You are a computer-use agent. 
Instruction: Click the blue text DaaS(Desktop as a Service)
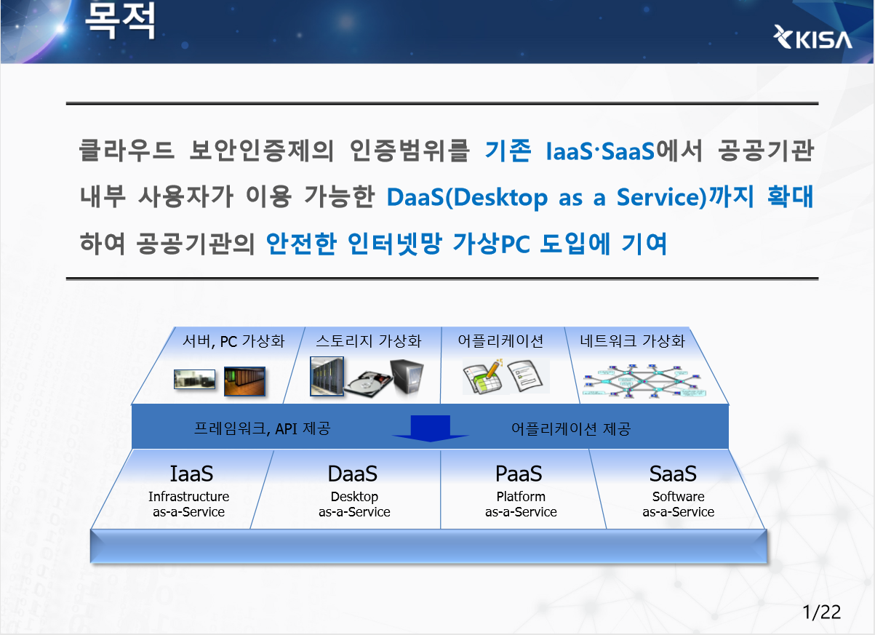(547, 198)
